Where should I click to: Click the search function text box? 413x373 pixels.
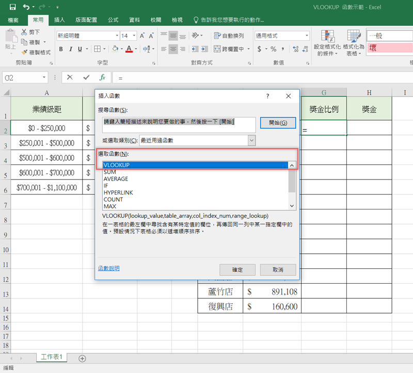click(177, 124)
